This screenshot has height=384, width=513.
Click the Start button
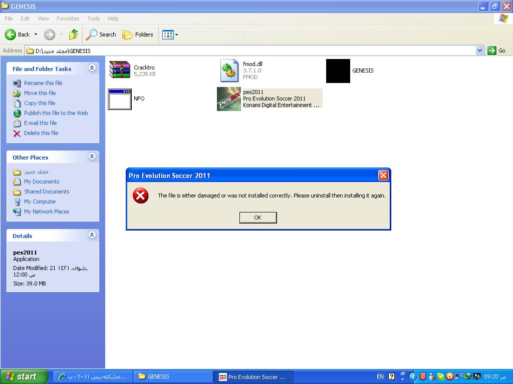click(x=24, y=376)
